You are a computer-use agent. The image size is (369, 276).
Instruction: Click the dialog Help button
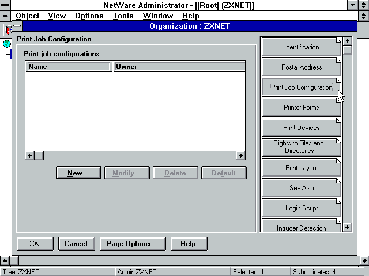pos(189,244)
